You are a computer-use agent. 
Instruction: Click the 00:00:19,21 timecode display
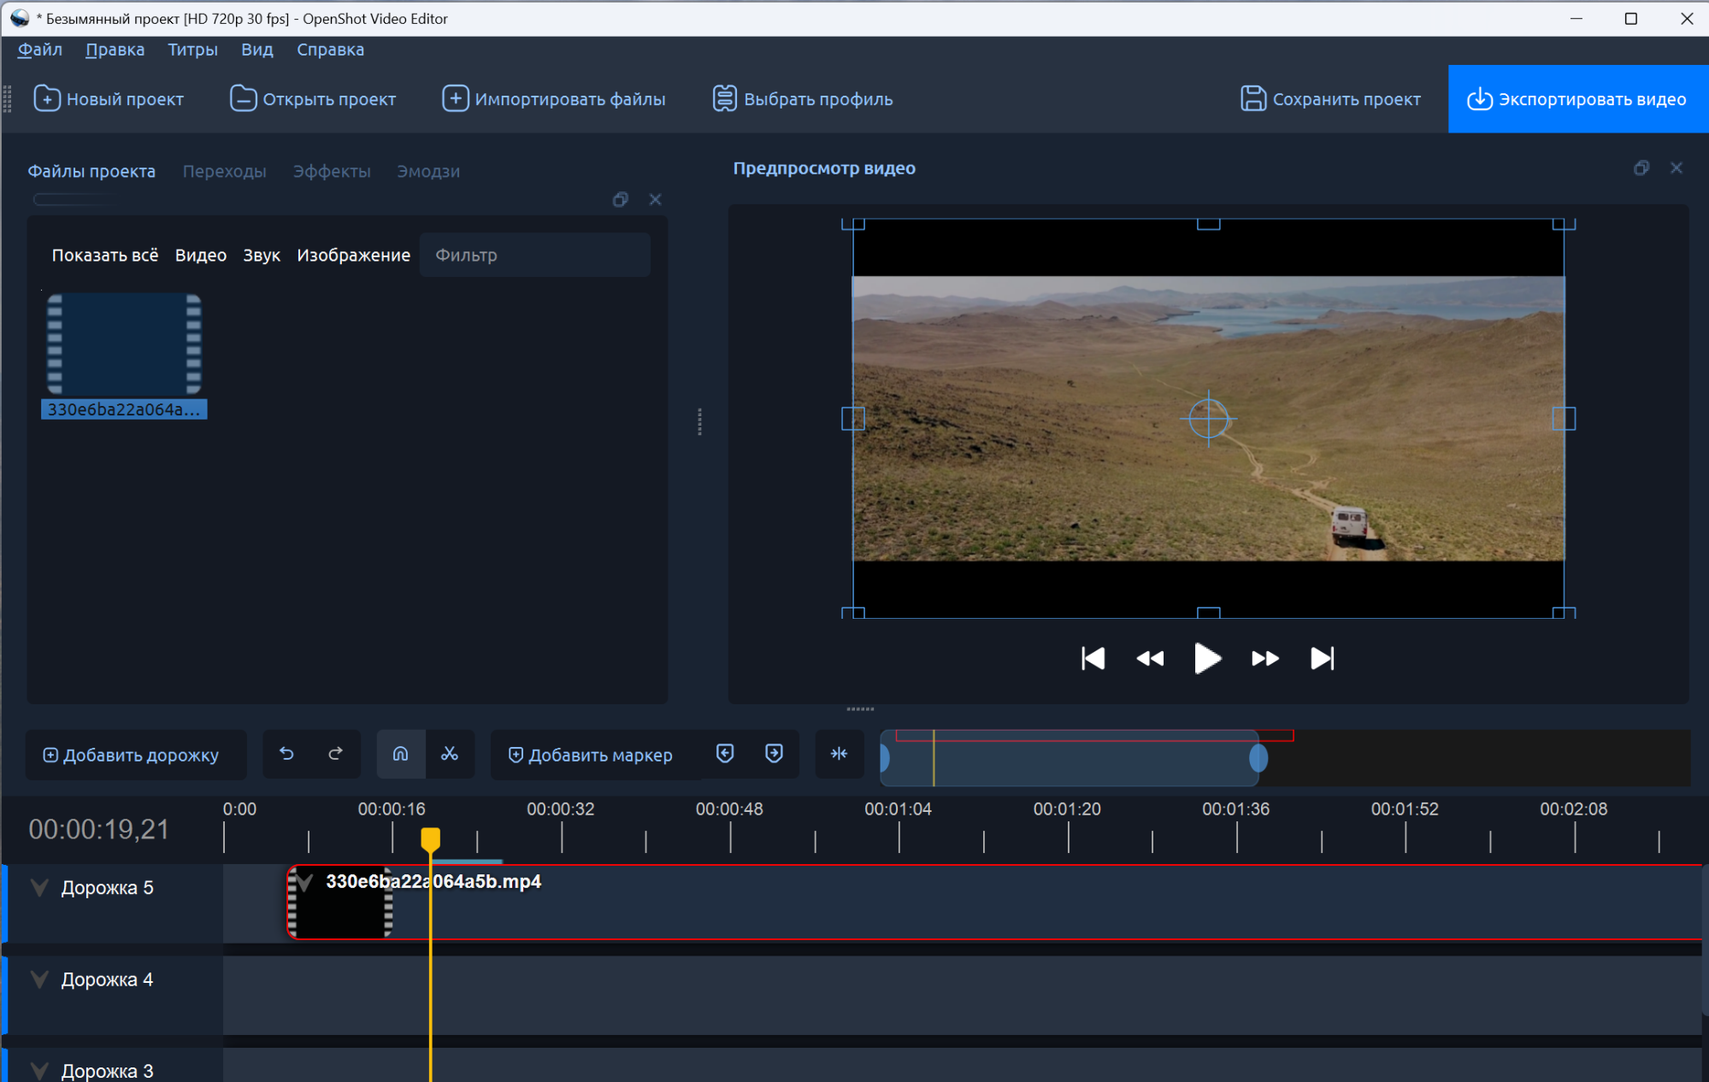tap(99, 829)
